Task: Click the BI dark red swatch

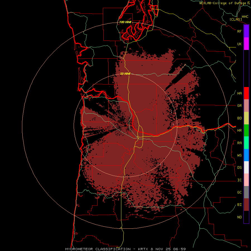Action: pos(246,205)
